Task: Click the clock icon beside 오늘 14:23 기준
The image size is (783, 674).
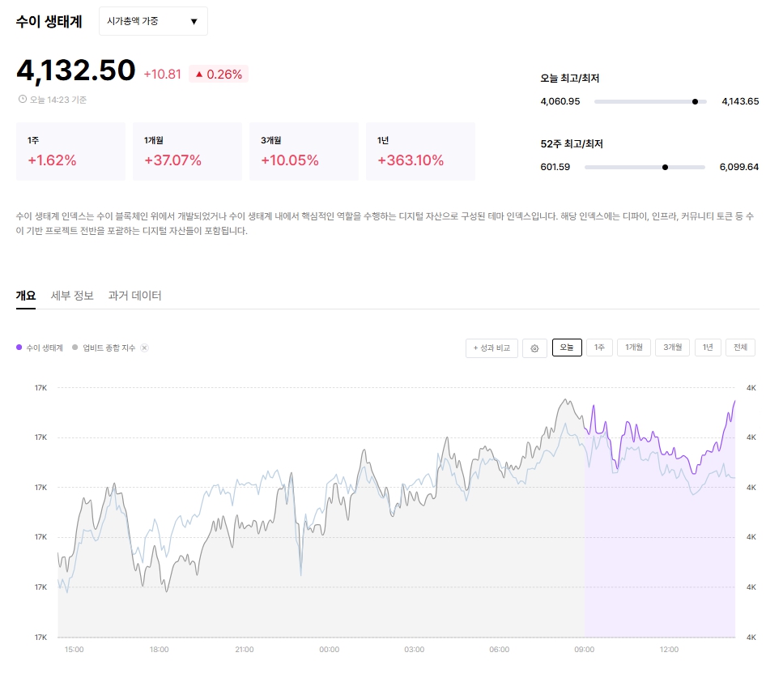Action: pos(23,99)
